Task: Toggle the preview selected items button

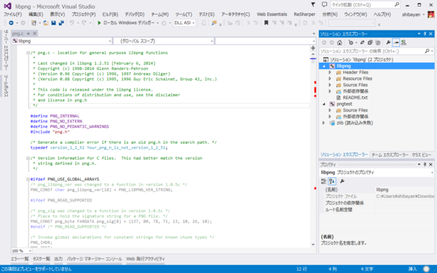Action: [x=395, y=42]
